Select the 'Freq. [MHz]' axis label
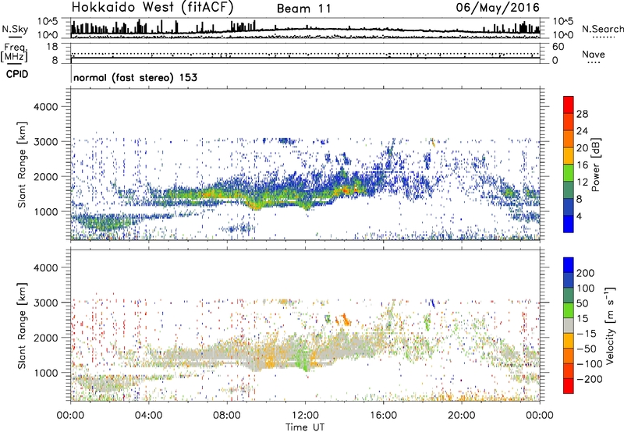The height and width of the screenshot is (432, 624). click(14, 53)
